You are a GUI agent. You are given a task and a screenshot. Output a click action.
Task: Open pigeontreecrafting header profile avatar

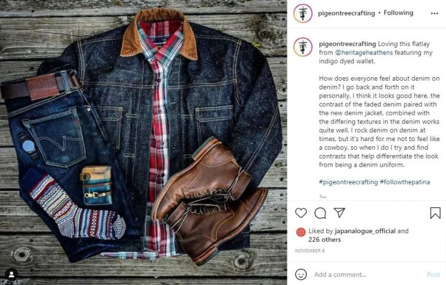[x=303, y=13]
